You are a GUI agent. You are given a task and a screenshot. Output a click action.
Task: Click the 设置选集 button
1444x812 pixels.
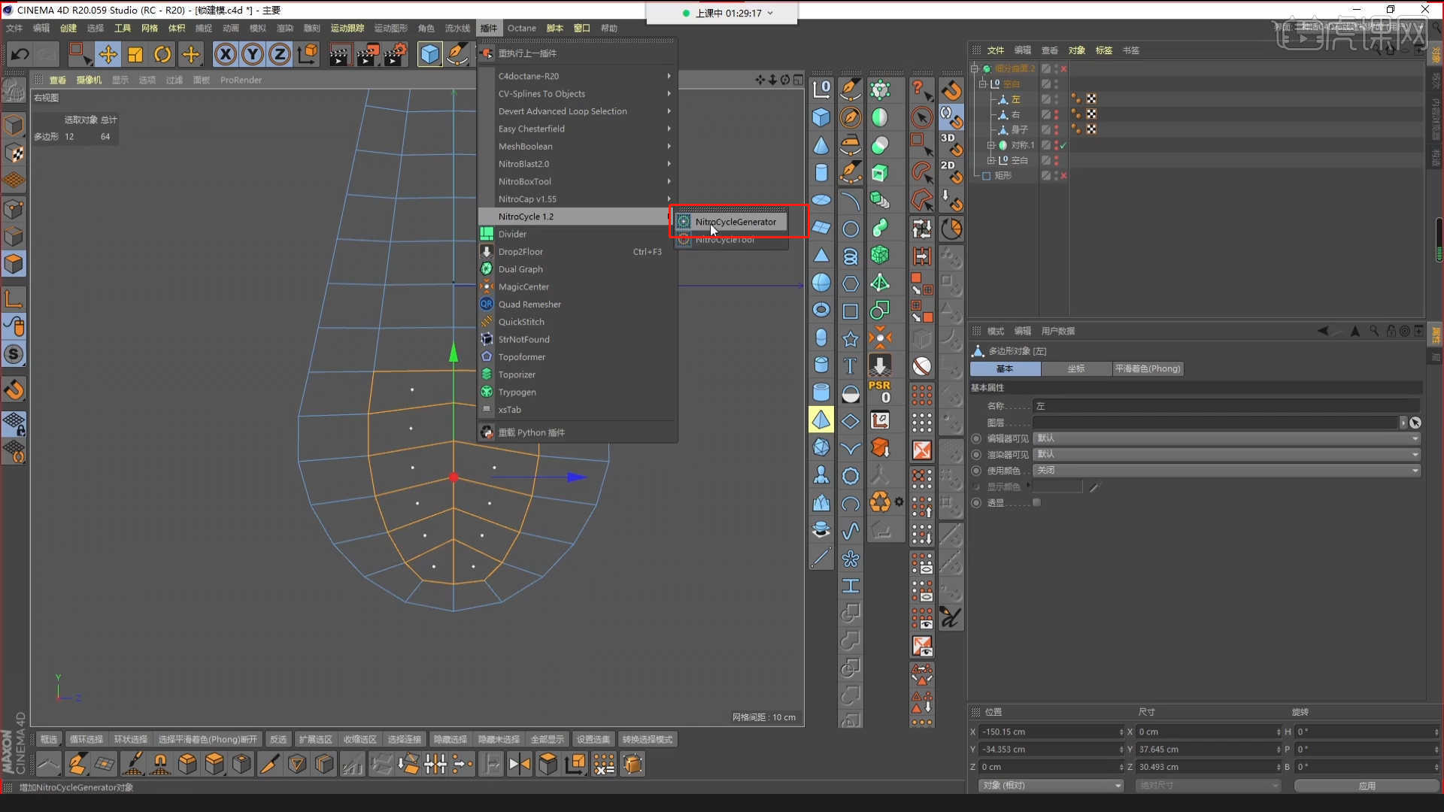pos(593,739)
